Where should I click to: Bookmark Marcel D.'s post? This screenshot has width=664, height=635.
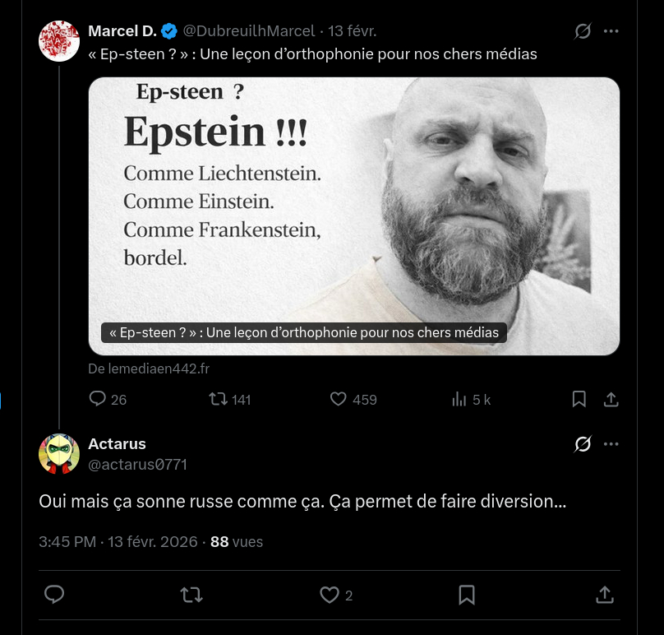pos(579,399)
